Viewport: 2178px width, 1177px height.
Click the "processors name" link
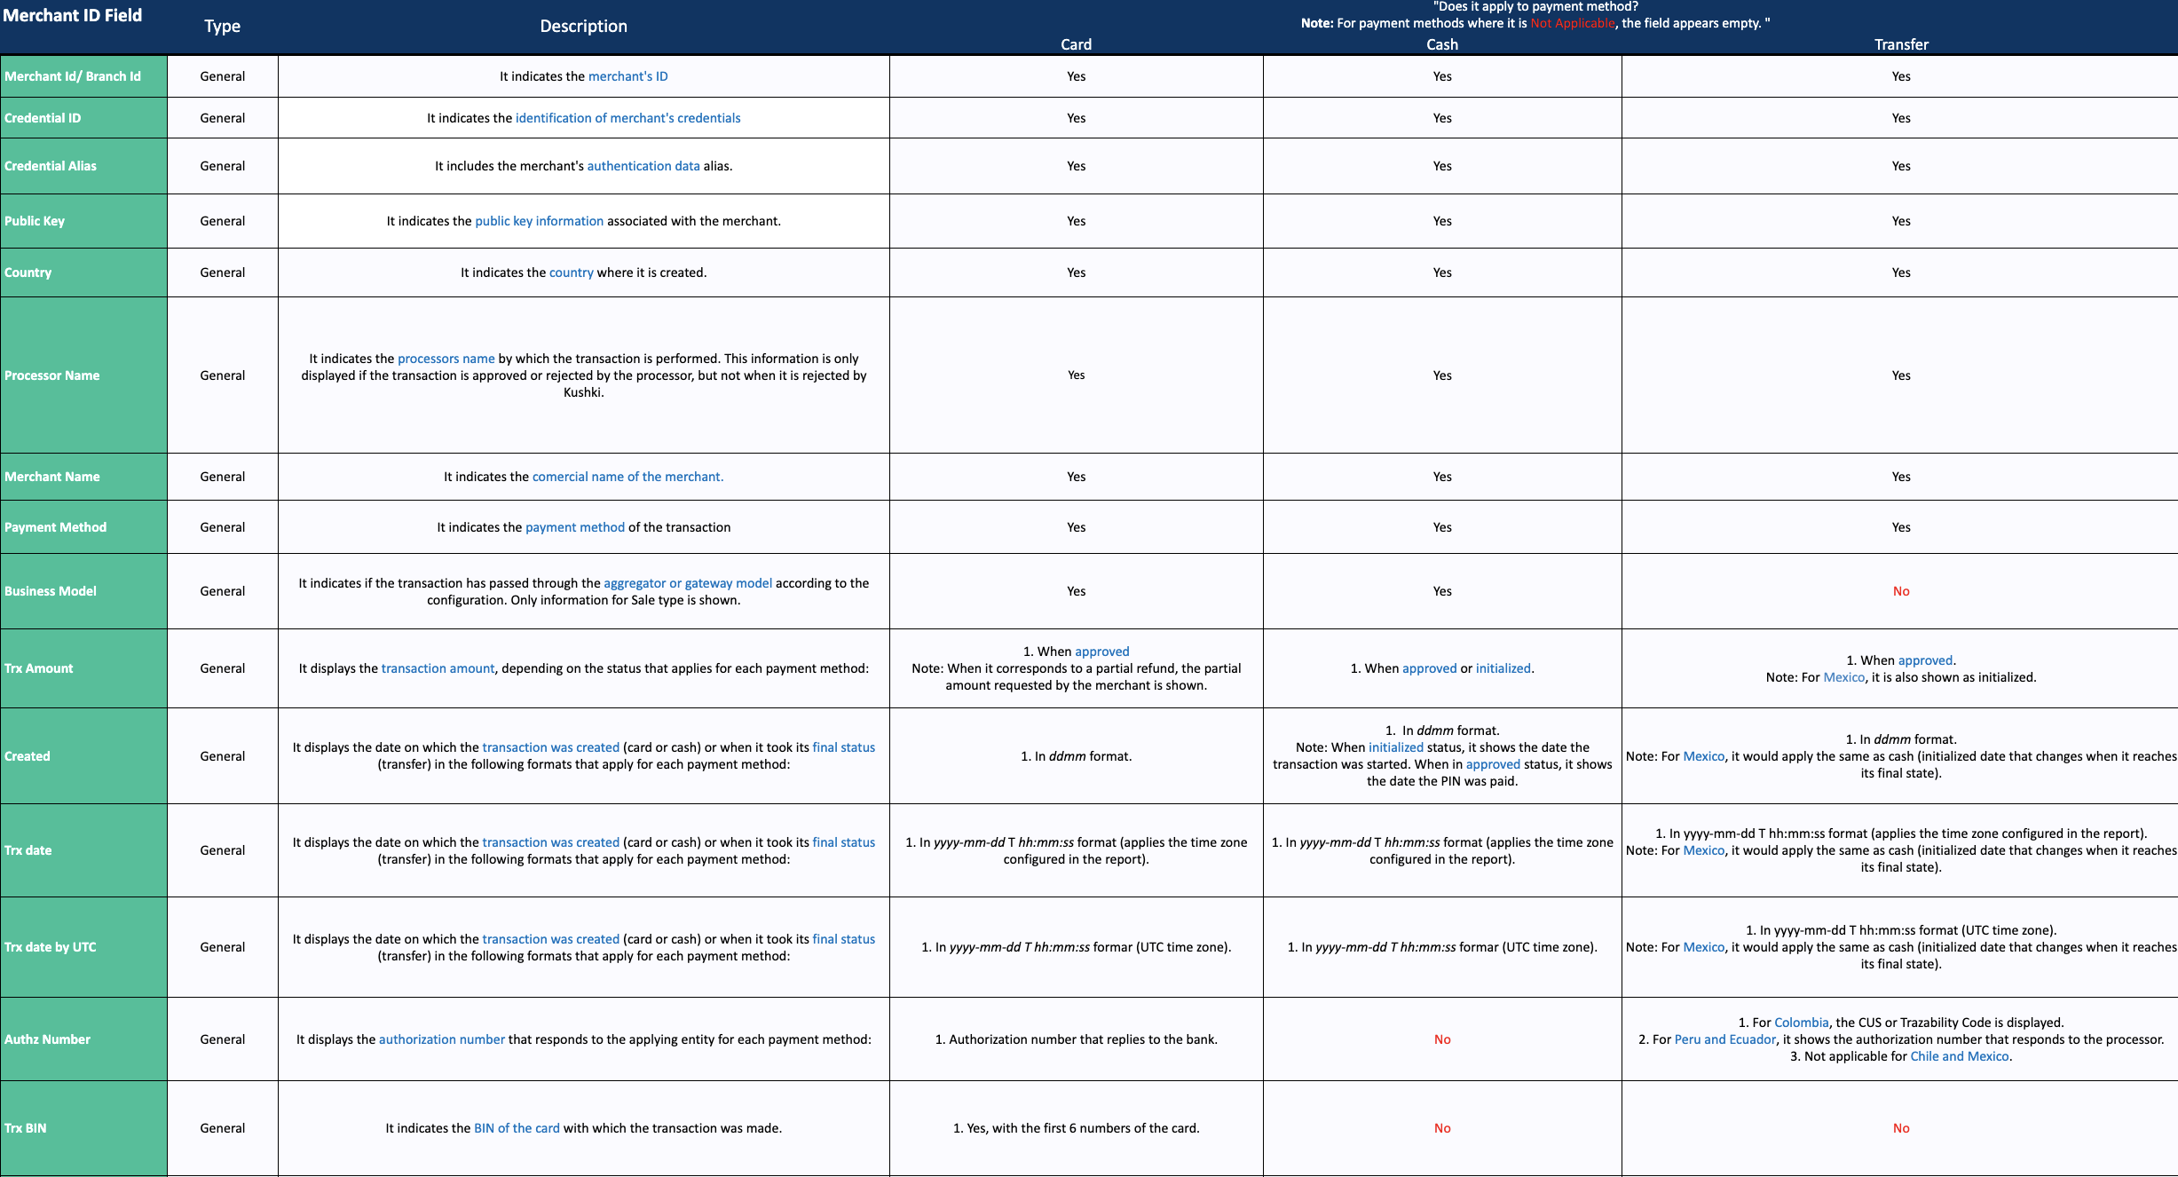coord(446,359)
